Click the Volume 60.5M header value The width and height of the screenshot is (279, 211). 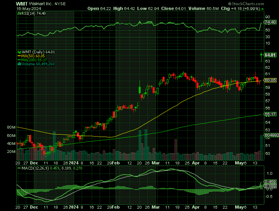[x=204, y=8]
